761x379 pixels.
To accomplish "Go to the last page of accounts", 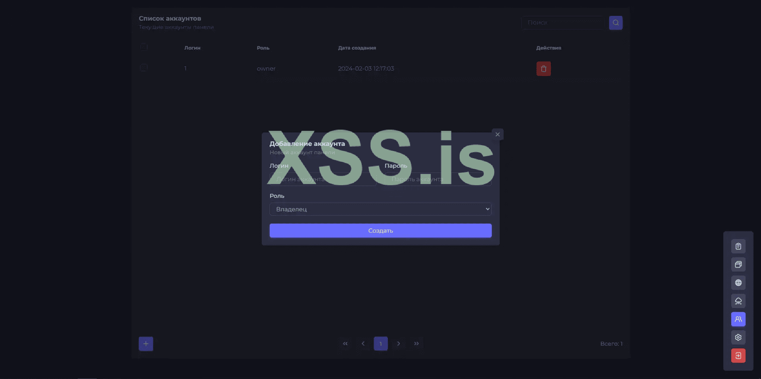I will pos(416,344).
